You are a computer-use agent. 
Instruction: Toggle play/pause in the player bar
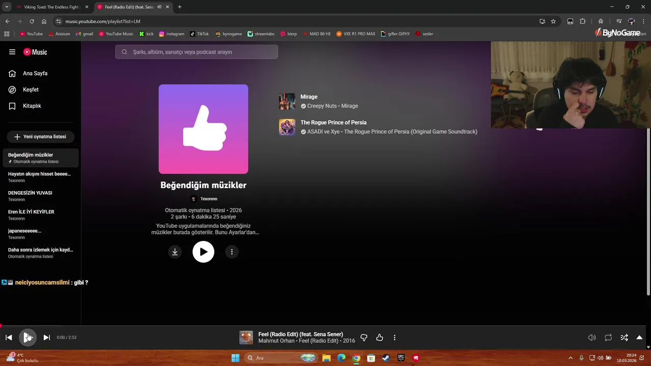click(x=27, y=338)
